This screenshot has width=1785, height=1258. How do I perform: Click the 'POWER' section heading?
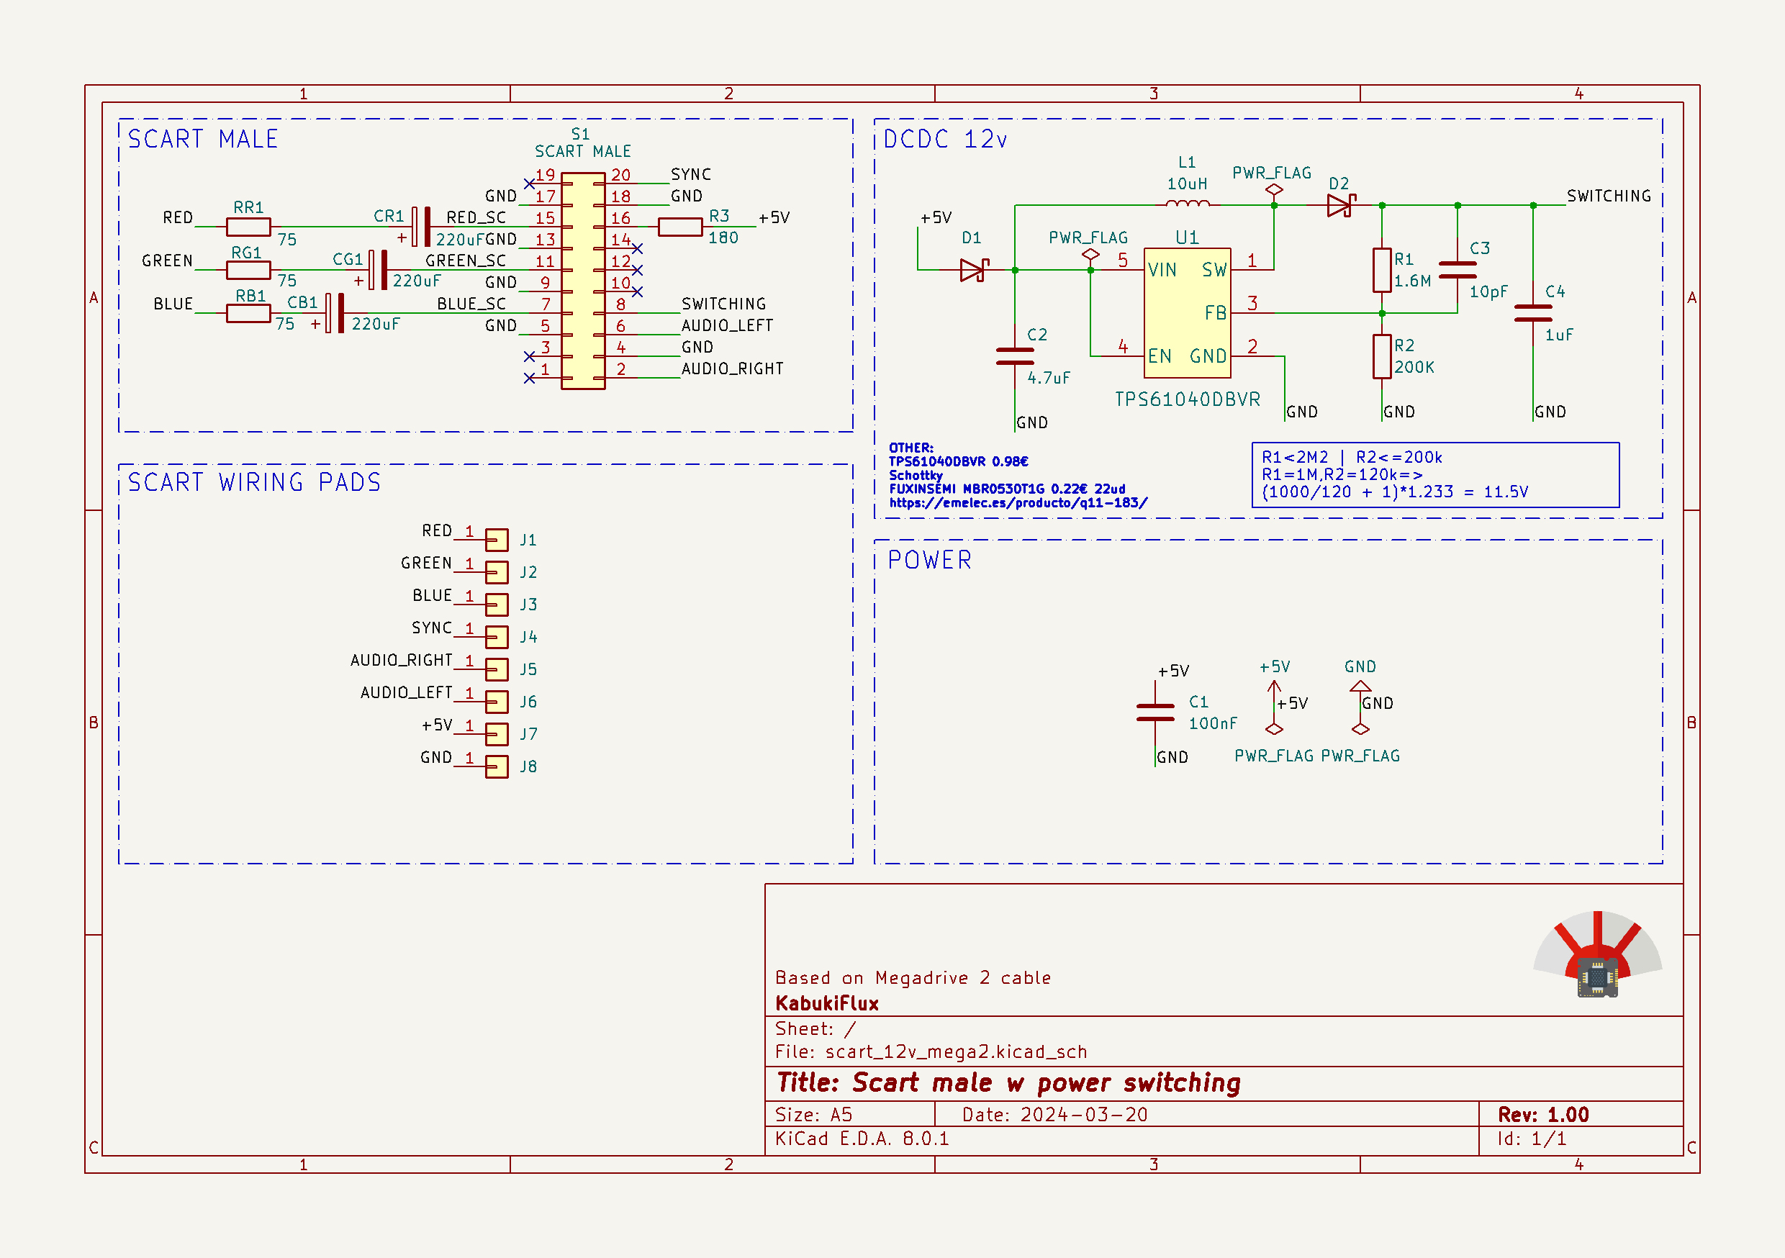(930, 561)
